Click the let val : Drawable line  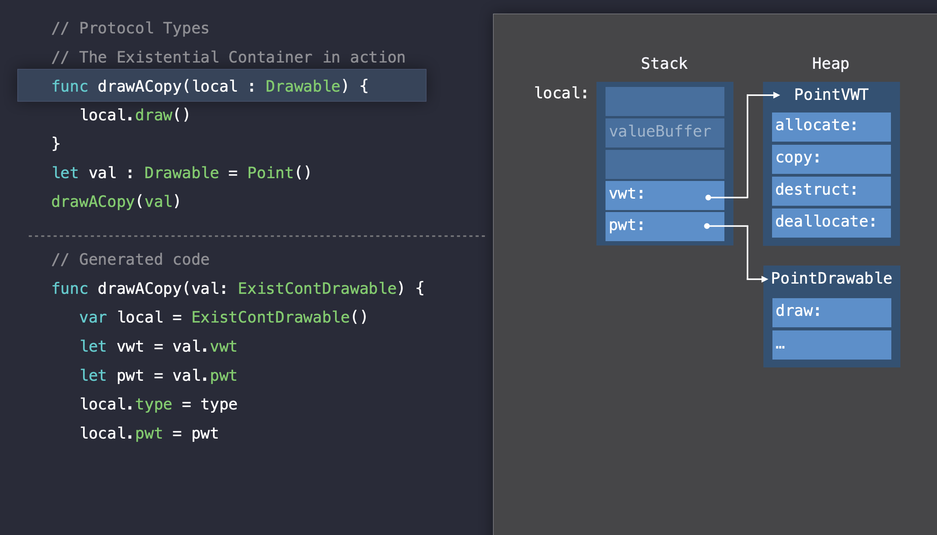coord(181,173)
